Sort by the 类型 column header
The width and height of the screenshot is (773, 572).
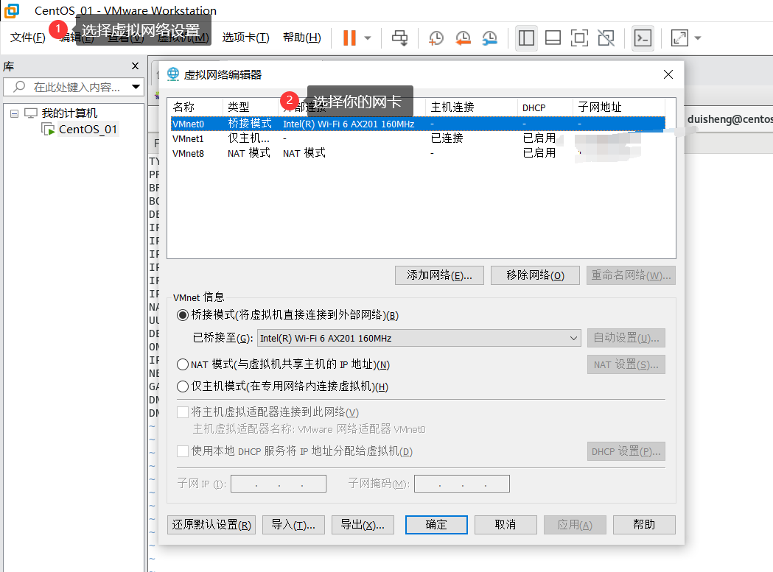pos(251,107)
